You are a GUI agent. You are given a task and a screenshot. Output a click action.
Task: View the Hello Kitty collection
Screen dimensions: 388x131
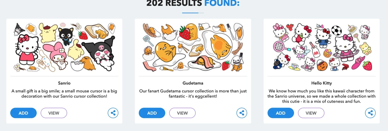click(x=311, y=113)
